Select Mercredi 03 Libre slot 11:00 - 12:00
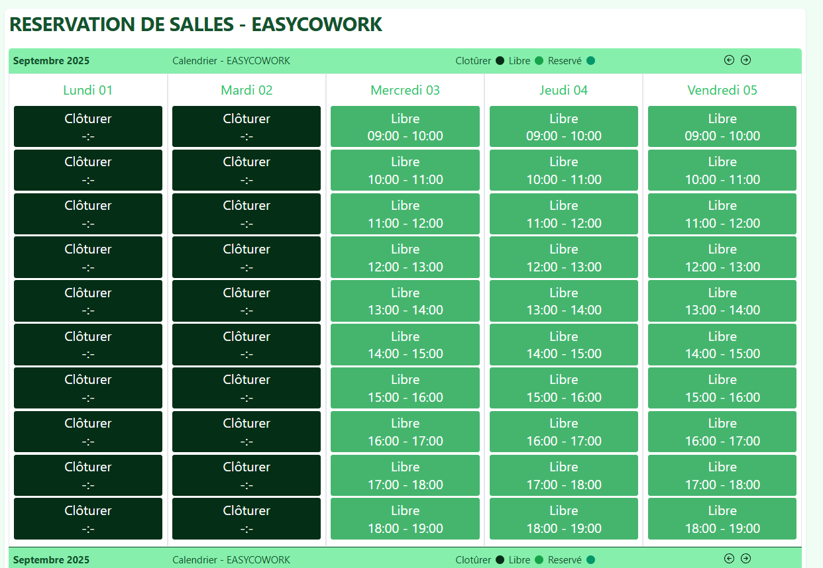Image resolution: width=823 pixels, height=568 pixels. 405,214
